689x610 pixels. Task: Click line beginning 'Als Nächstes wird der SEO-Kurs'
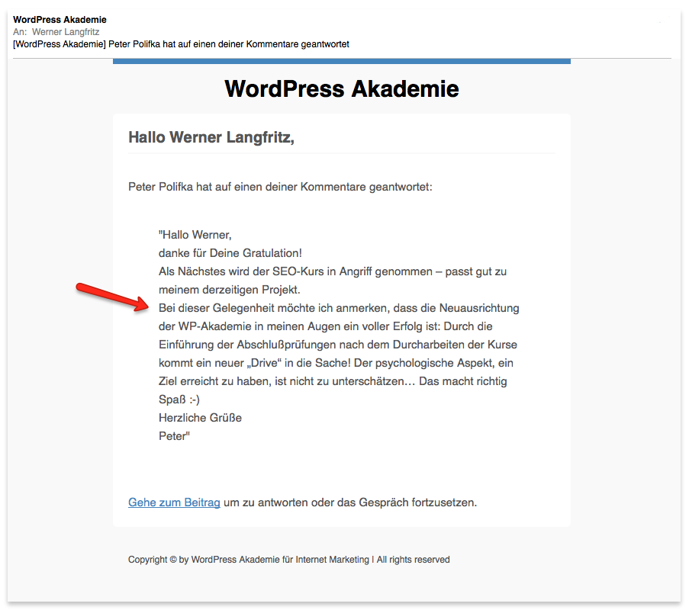pos(333,272)
